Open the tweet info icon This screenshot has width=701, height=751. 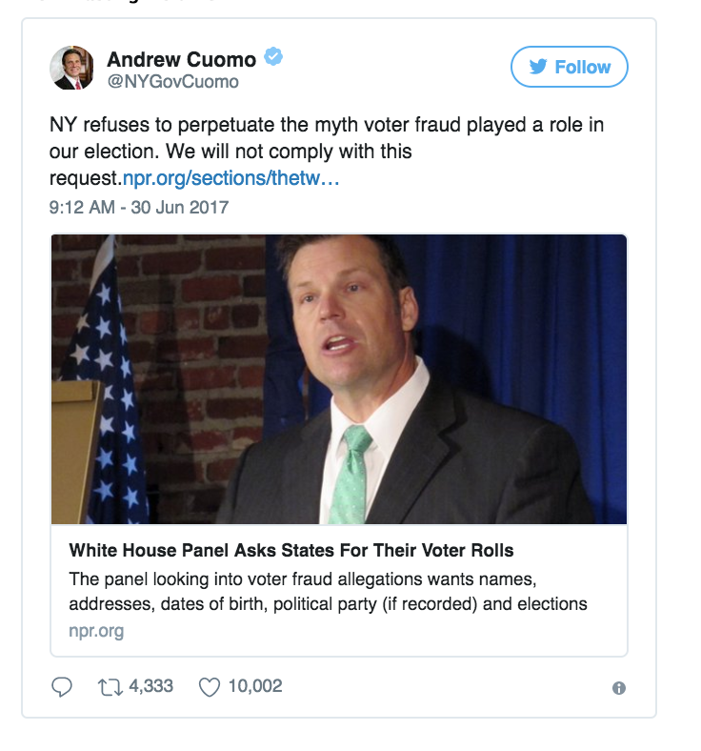(x=619, y=688)
